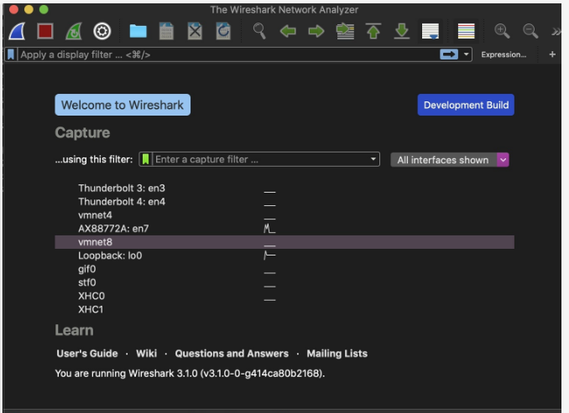Image resolution: width=569 pixels, height=413 pixels.
Task: Maximize window with green button
Action: (x=44, y=9)
